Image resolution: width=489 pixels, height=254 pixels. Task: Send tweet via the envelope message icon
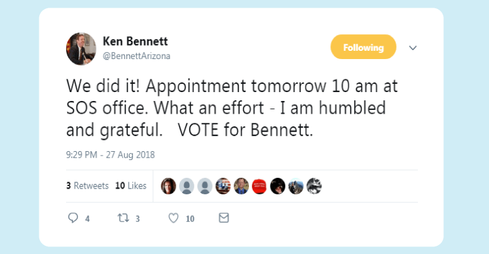point(224,218)
